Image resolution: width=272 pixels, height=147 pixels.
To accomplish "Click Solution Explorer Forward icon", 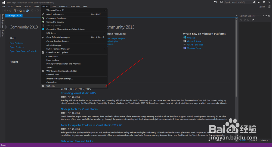I will [x=245, y=20].
